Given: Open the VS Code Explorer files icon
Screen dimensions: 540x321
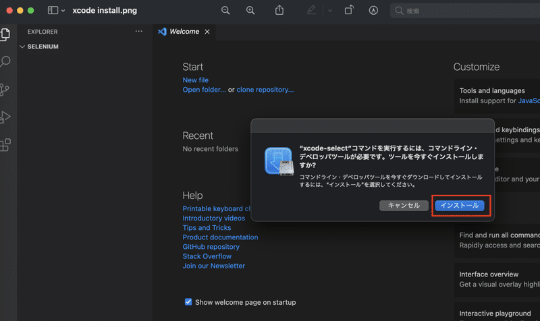Looking at the screenshot, I should [x=5, y=34].
